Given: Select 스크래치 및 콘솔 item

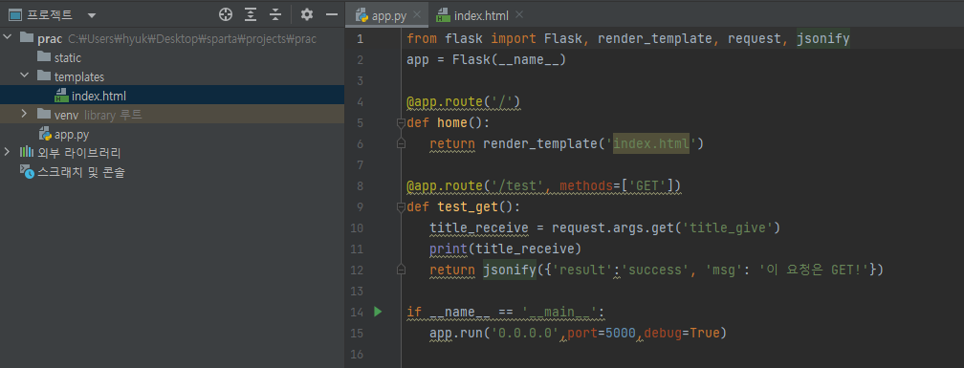Looking at the screenshot, I should (x=81, y=172).
